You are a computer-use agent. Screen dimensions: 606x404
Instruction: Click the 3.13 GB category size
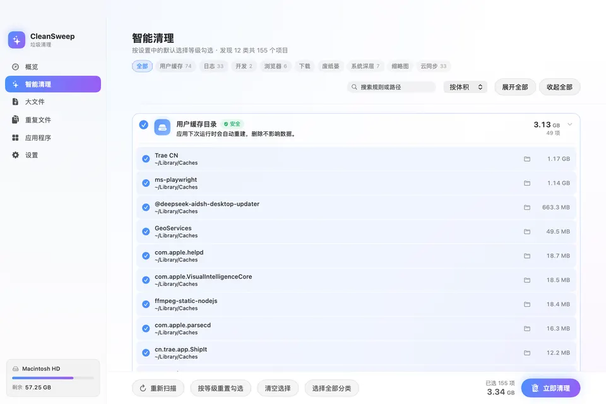(x=547, y=125)
